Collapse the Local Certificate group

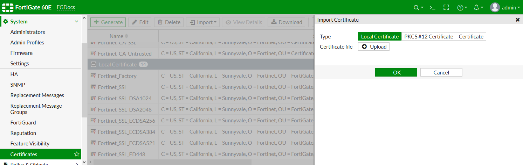pos(94,65)
